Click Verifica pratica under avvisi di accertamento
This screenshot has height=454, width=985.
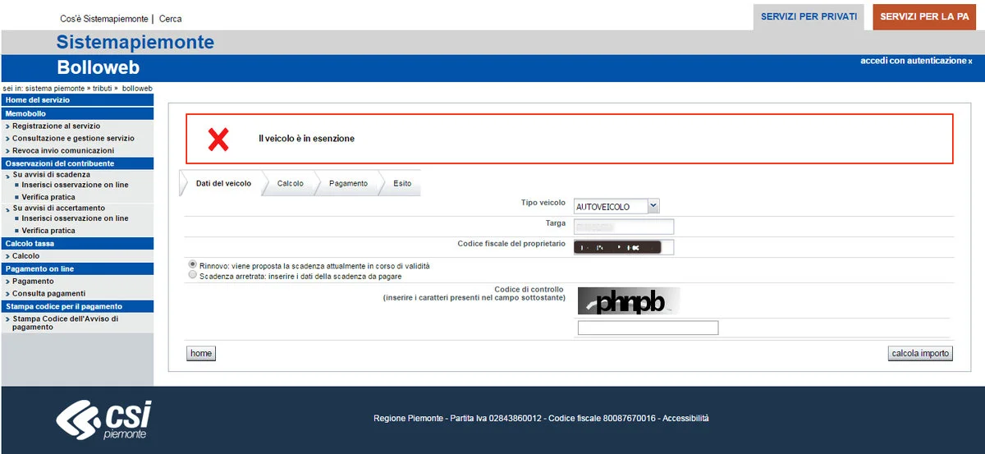click(48, 231)
